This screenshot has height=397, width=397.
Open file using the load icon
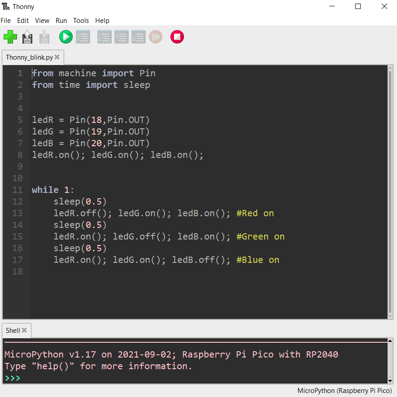(27, 37)
